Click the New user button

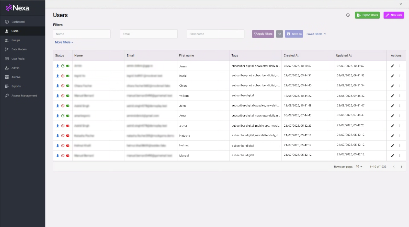click(394, 15)
